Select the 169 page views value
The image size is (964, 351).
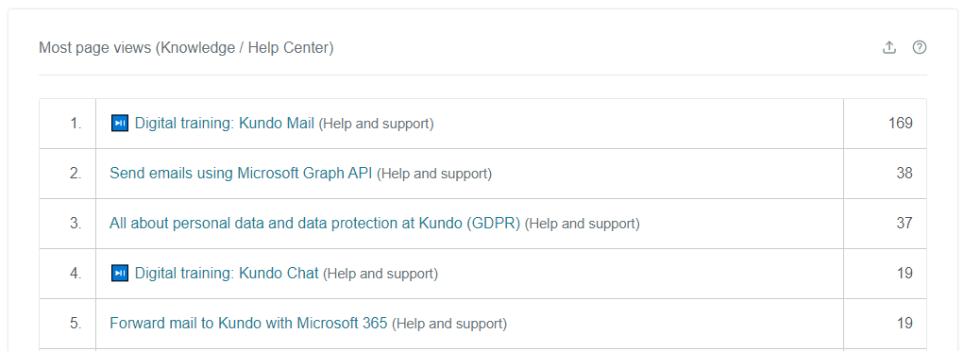[900, 124]
